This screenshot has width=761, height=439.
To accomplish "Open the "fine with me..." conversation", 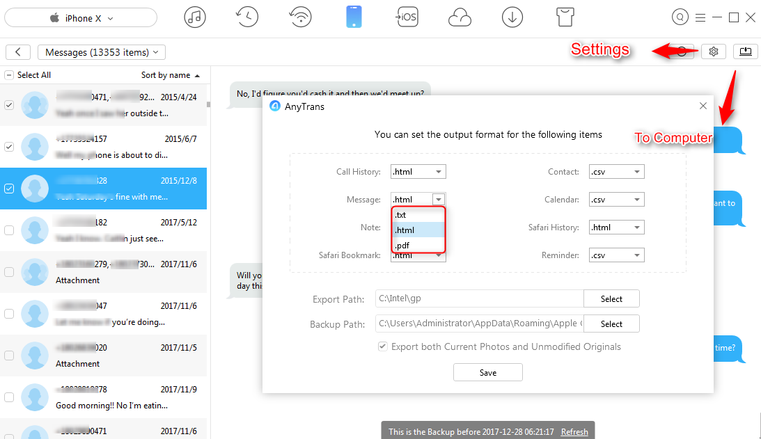I will click(x=103, y=189).
